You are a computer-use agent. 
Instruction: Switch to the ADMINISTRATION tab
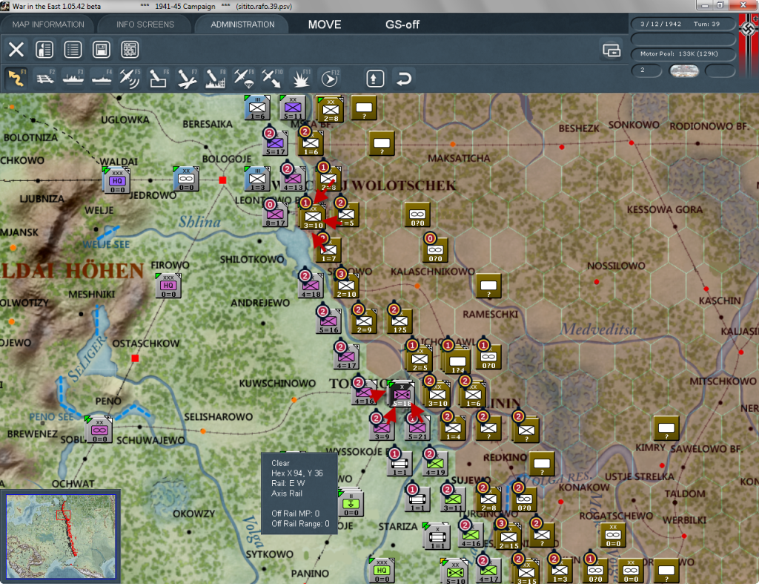click(x=242, y=24)
